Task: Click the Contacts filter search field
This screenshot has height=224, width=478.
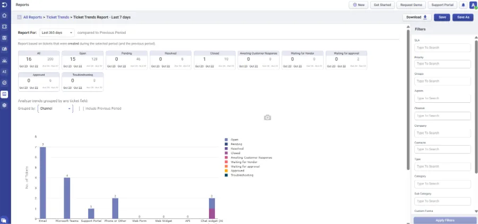Action: pyautogui.click(x=442, y=149)
